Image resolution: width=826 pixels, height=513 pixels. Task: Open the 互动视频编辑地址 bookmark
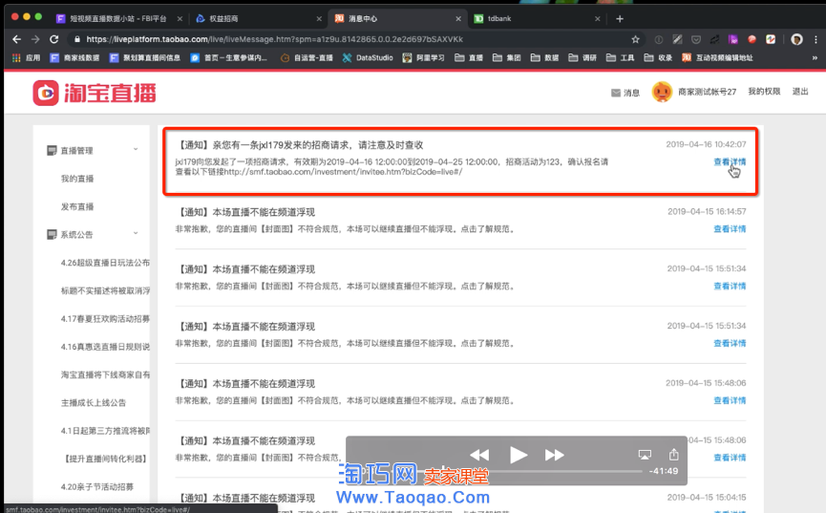click(717, 57)
